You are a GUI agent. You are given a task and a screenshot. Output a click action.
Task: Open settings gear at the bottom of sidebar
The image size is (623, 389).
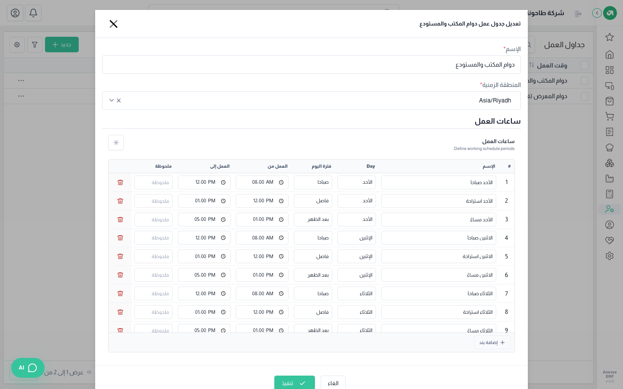(610, 256)
